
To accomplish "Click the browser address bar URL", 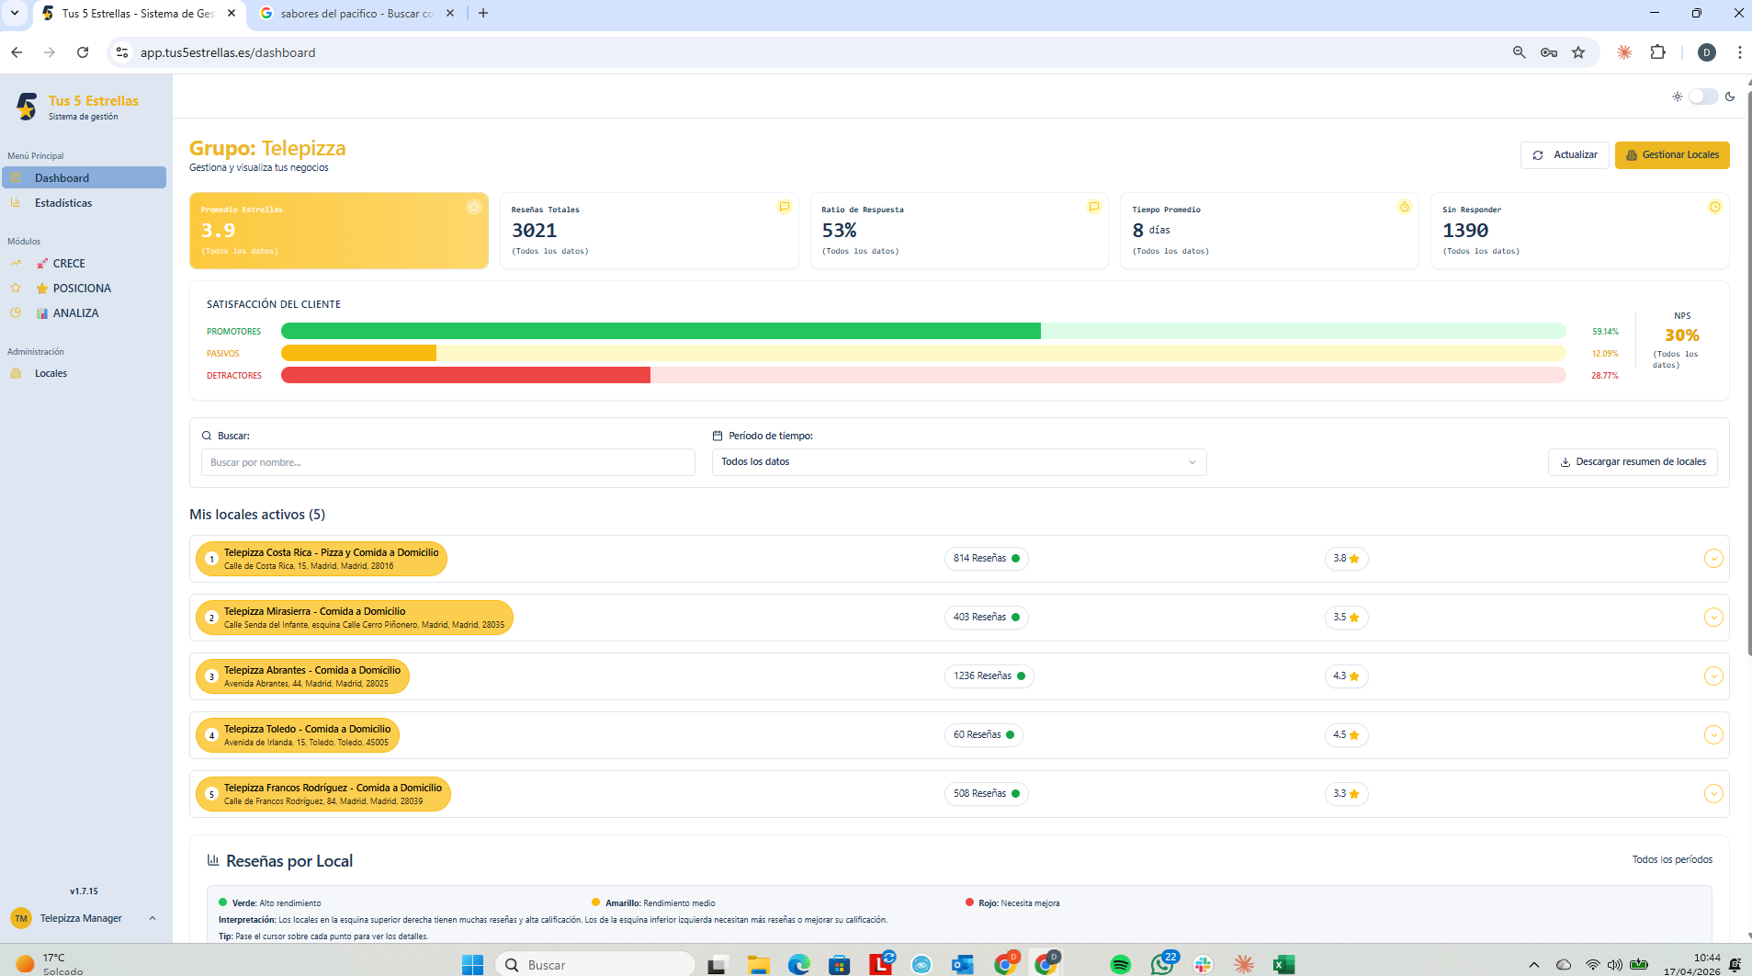I will tap(228, 52).
